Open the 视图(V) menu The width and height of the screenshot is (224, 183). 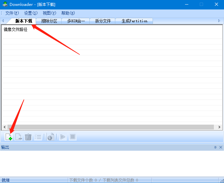pyautogui.click(x=49, y=13)
